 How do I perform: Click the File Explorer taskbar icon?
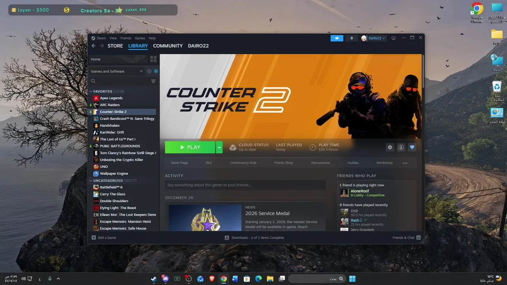(x=270, y=279)
